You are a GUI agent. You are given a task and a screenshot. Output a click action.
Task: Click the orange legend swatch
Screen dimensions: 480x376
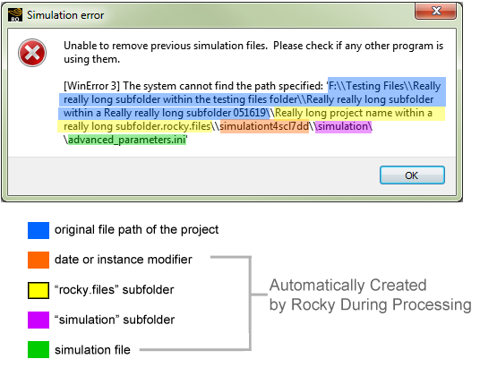click(x=39, y=260)
